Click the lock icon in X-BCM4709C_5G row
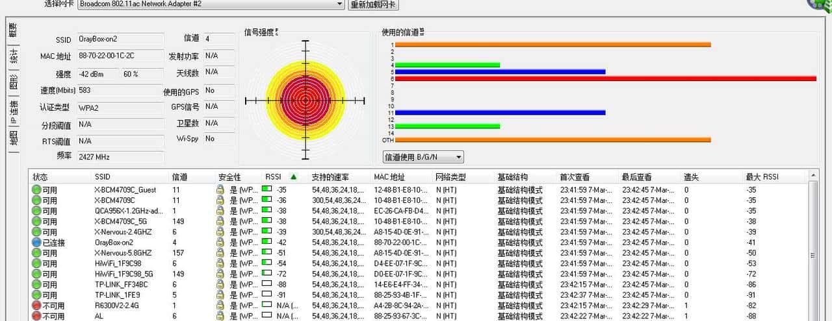832x321 pixels. click(220, 221)
